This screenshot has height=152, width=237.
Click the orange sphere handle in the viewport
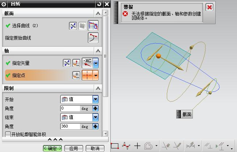pos(158,56)
